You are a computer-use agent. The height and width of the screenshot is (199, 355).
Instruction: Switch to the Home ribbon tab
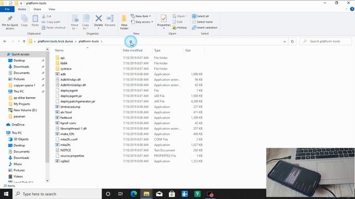point(22,9)
